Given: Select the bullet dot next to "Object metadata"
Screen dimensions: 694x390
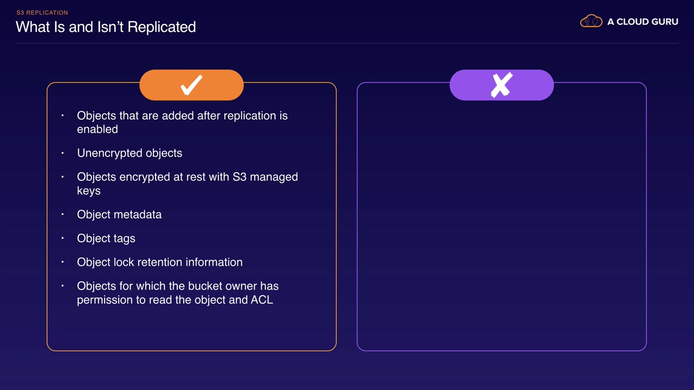Looking at the screenshot, I should [63, 214].
